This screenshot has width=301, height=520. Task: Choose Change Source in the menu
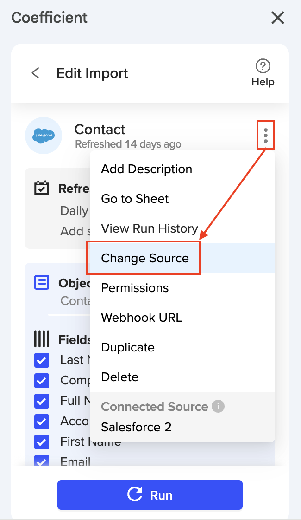[145, 258]
